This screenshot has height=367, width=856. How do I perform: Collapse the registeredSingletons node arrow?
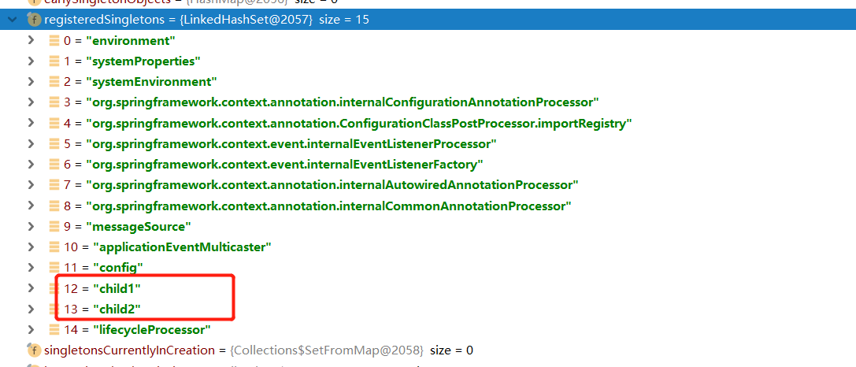(11, 20)
